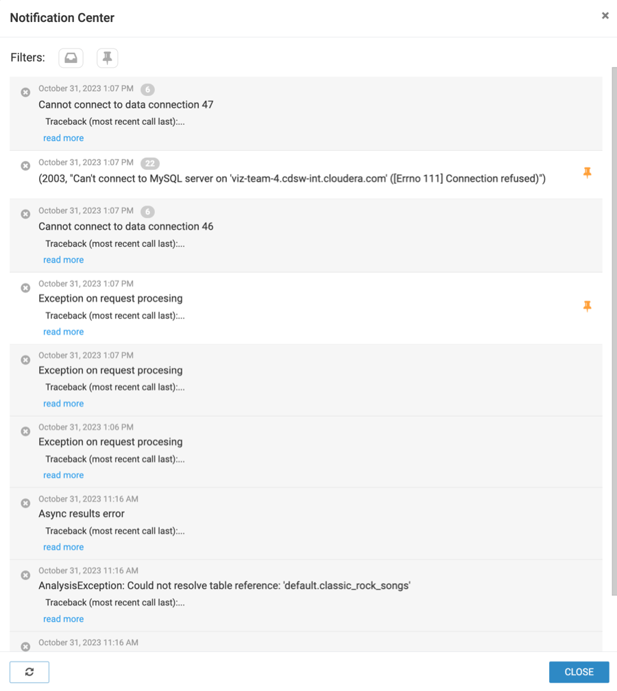Click the refresh notifications icon button
Image resolution: width=617 pixels, height=691 pixels.
(x=29, y=672)
